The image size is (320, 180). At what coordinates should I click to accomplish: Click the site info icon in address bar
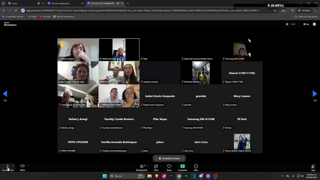(x=23, y=10)
